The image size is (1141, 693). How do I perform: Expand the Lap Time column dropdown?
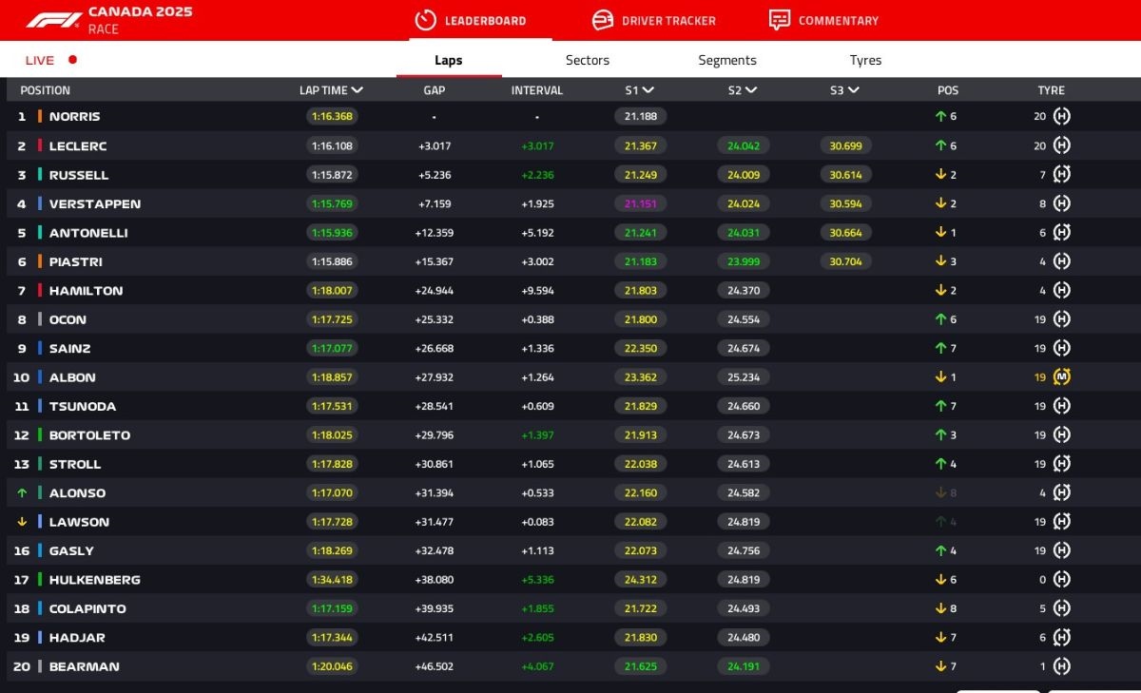[357, 90]
